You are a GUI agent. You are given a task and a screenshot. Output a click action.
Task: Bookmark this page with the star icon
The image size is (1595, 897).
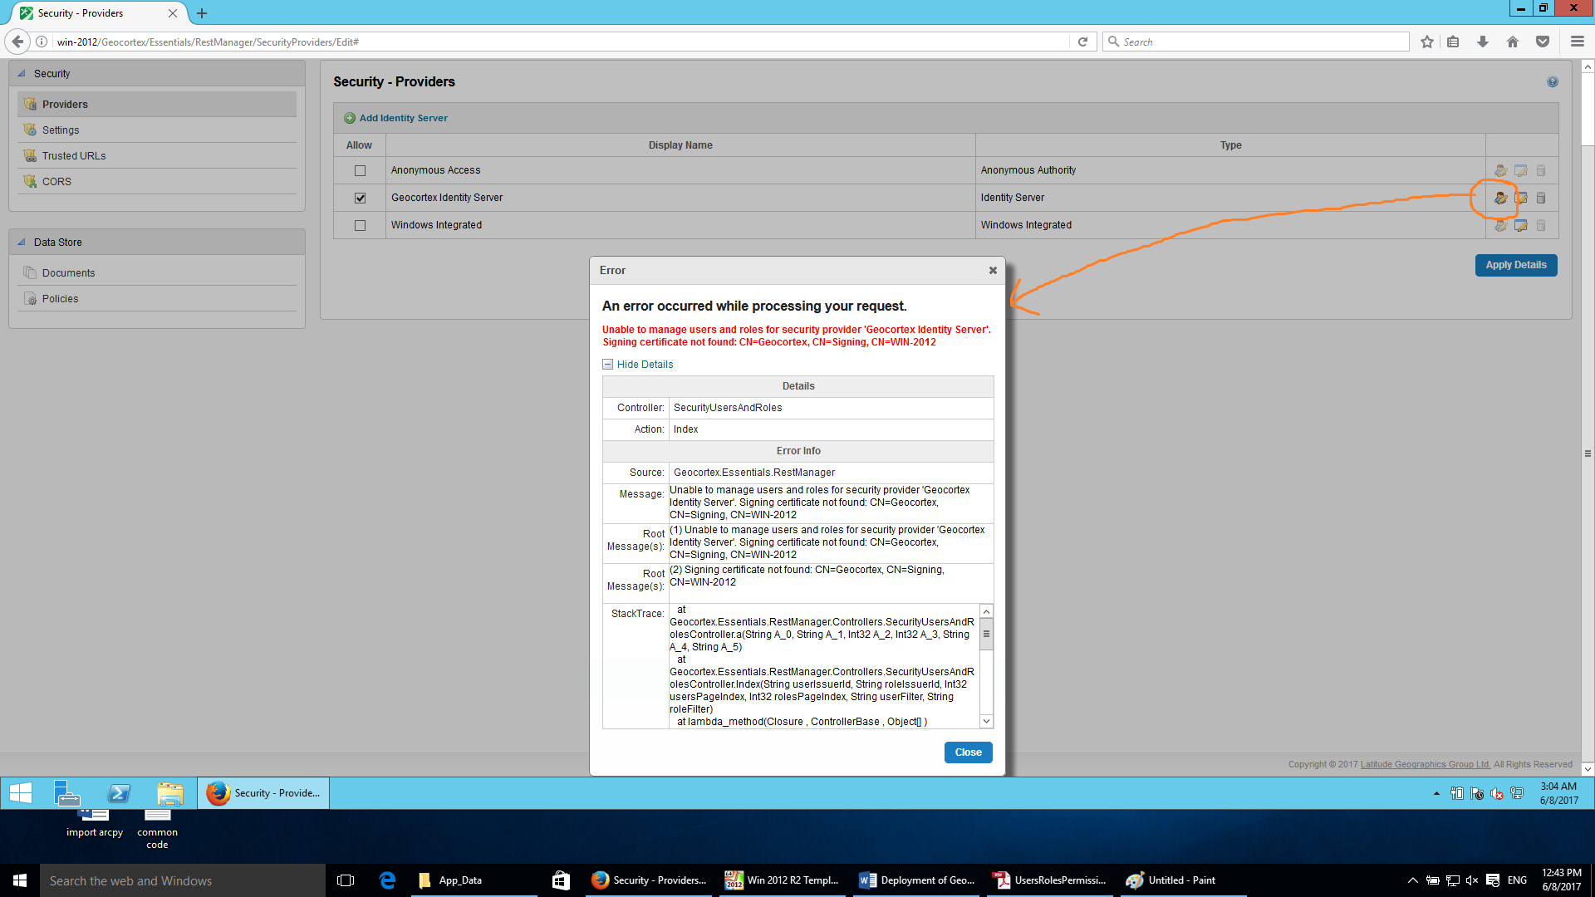pyautogui.click(x=1427, y=42)
